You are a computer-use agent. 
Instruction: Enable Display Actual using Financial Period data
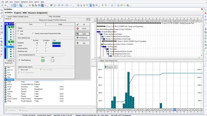(x=33, y=34)
